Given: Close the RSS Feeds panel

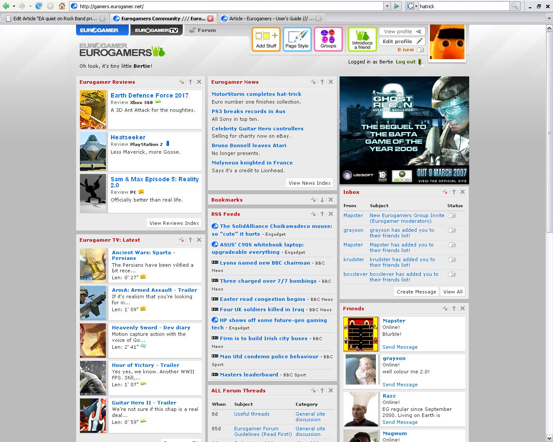Looking at the screenshot, I should (x=331, y=214).
